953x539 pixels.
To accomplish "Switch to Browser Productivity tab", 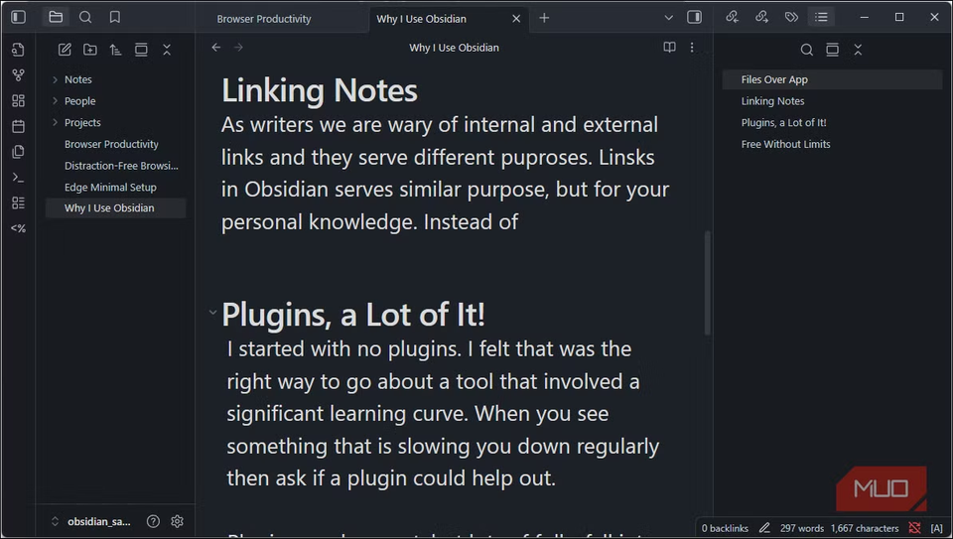I will [x=264, y=19].
